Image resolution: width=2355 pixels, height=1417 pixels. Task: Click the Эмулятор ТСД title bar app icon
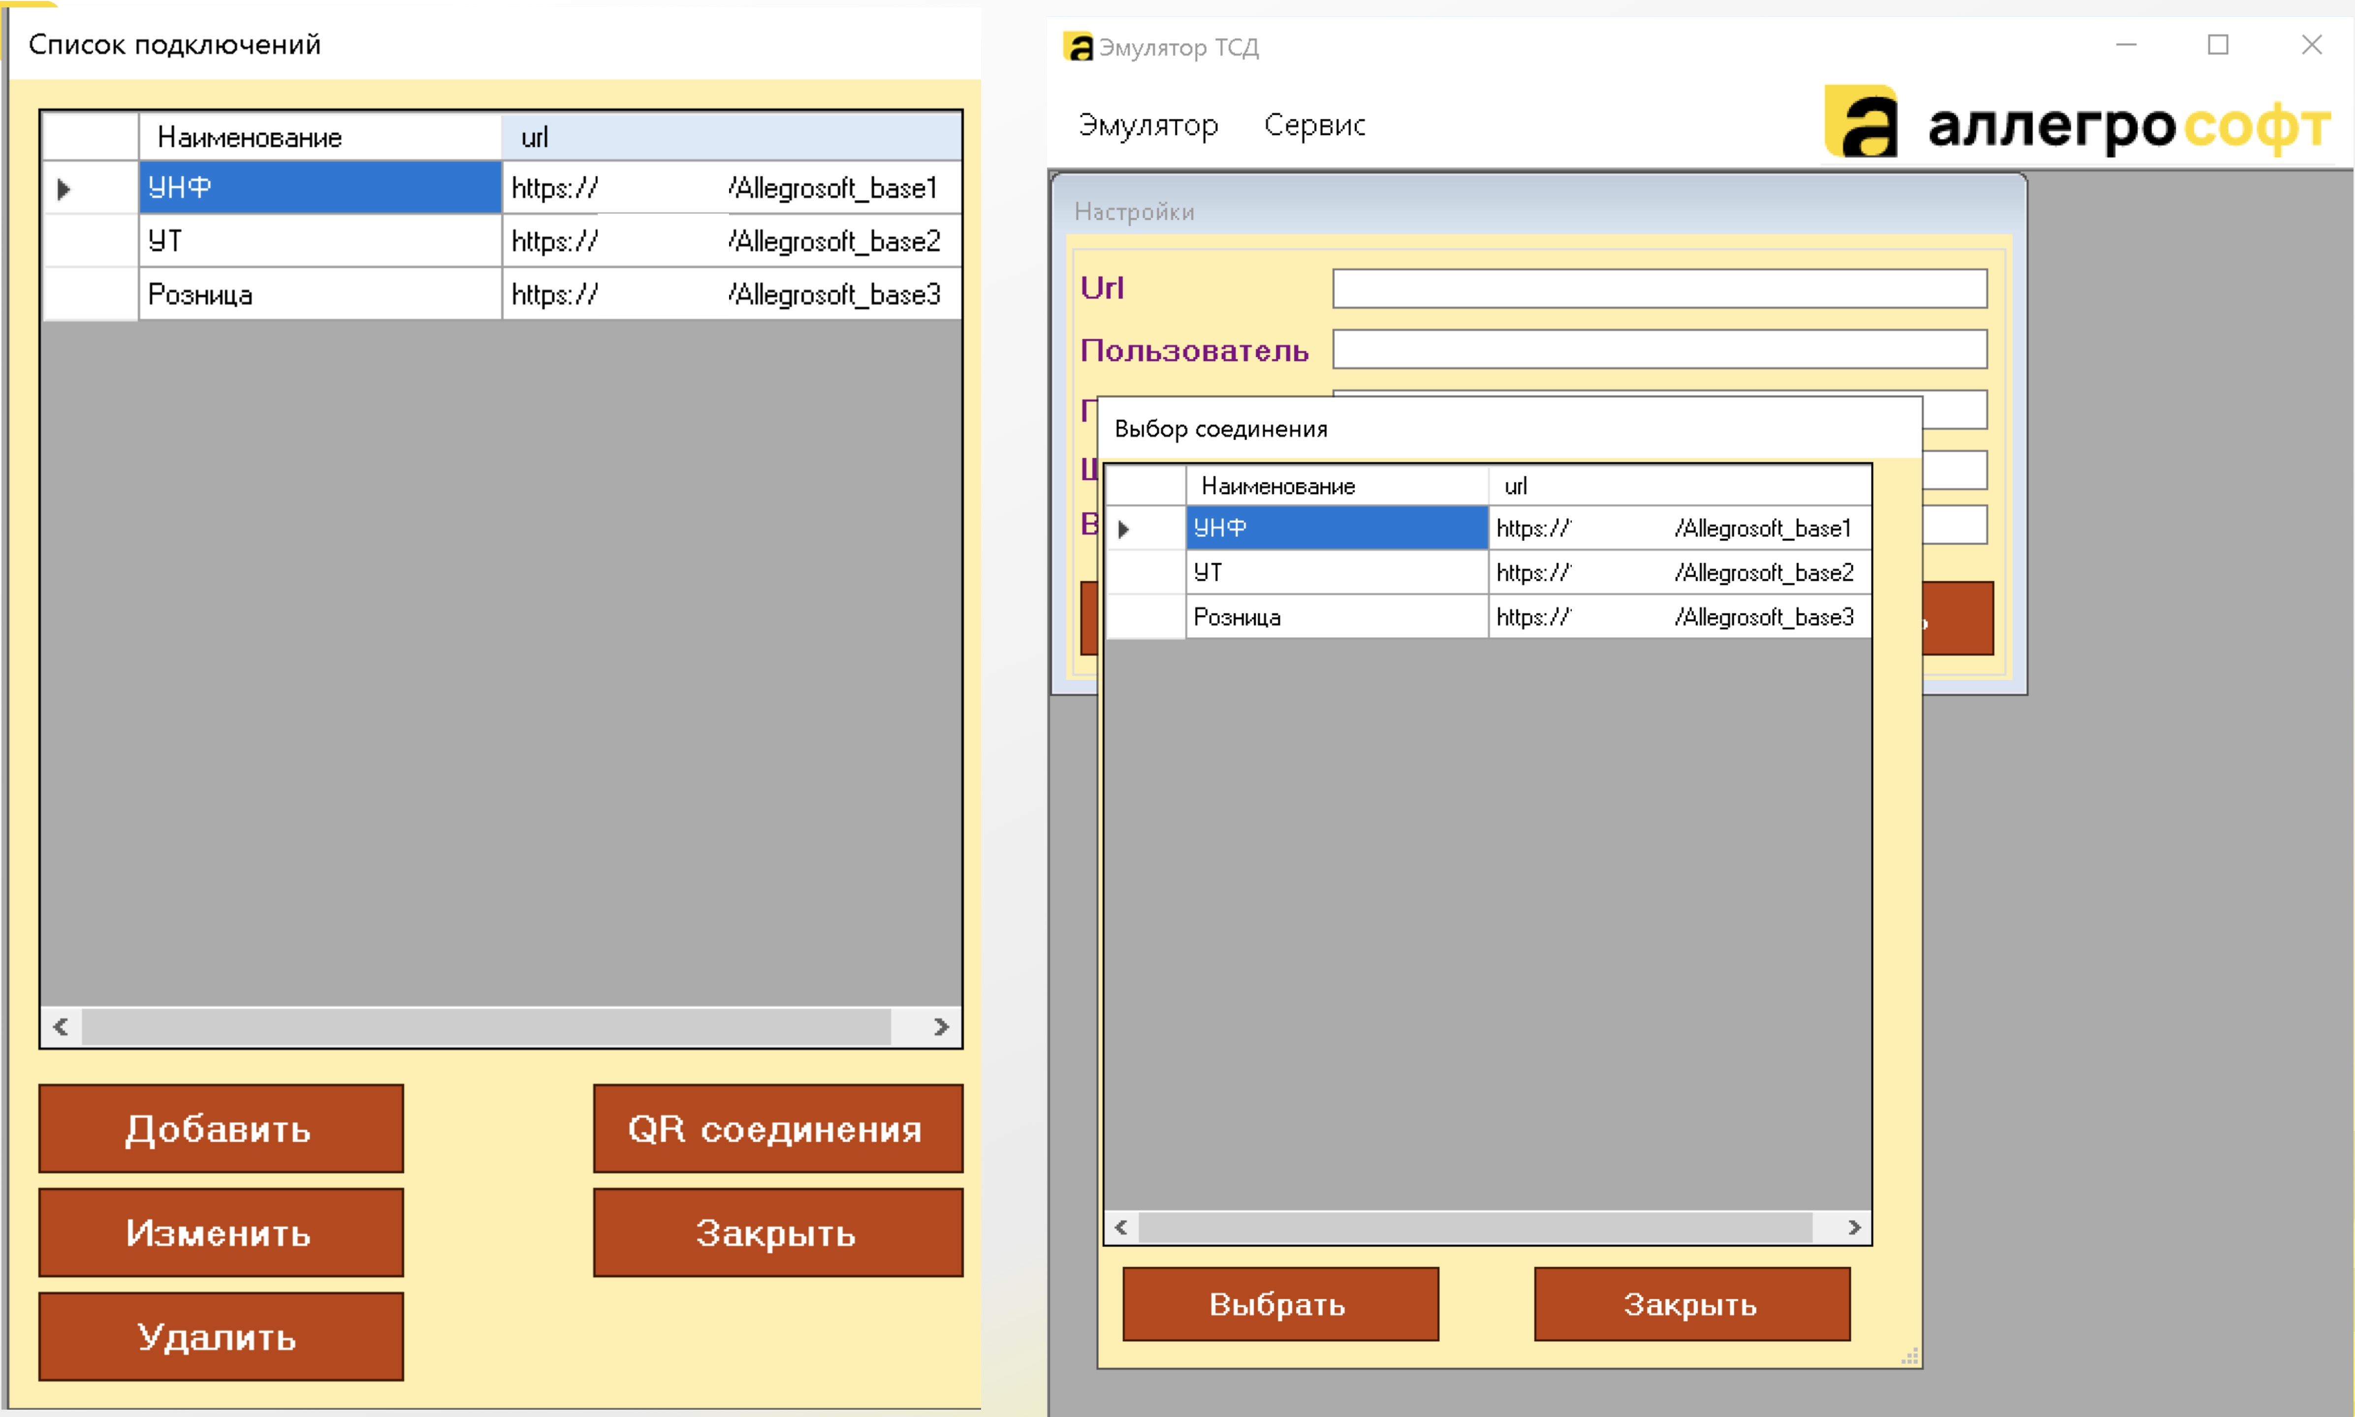coord(1079,47)
